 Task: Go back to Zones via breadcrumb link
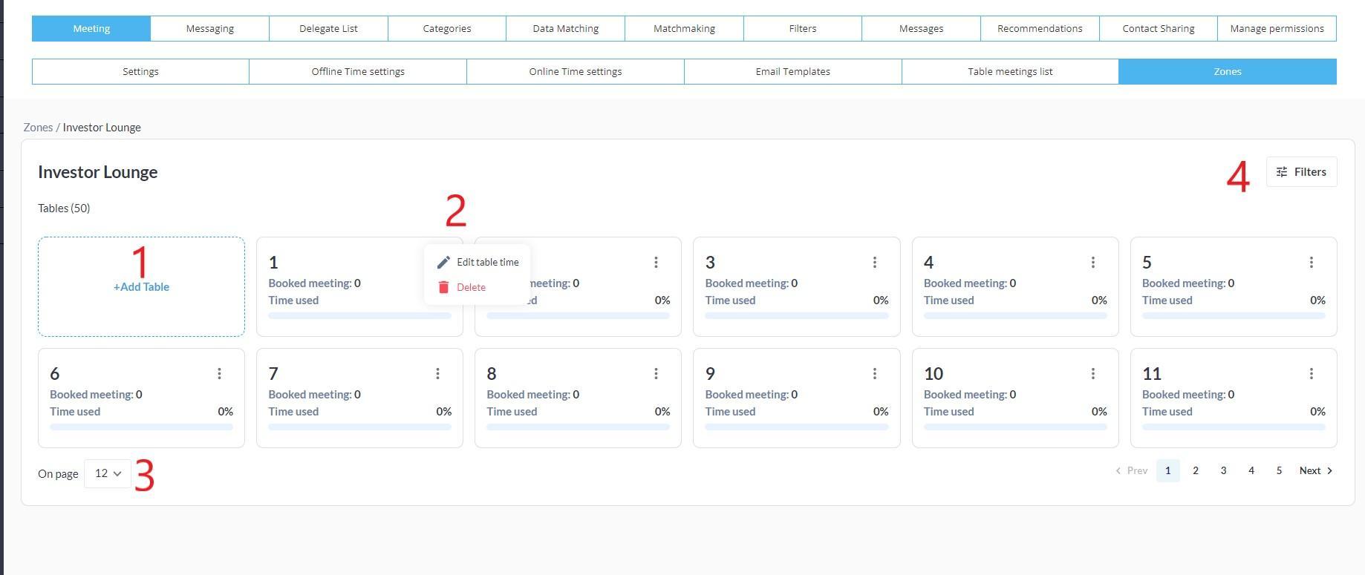pos(38,127)
